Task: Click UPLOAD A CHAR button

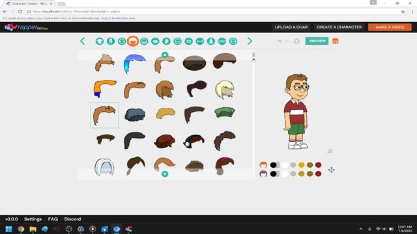Action: pos(291,27)
